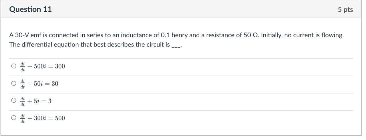
Task: Mark the radio option di/dt + 300i = 500
Action: click(x=14, y=118)
